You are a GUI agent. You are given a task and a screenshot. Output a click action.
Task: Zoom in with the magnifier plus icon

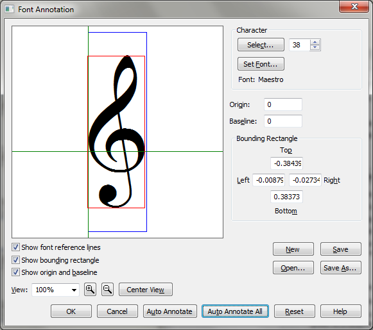point(90,290)
